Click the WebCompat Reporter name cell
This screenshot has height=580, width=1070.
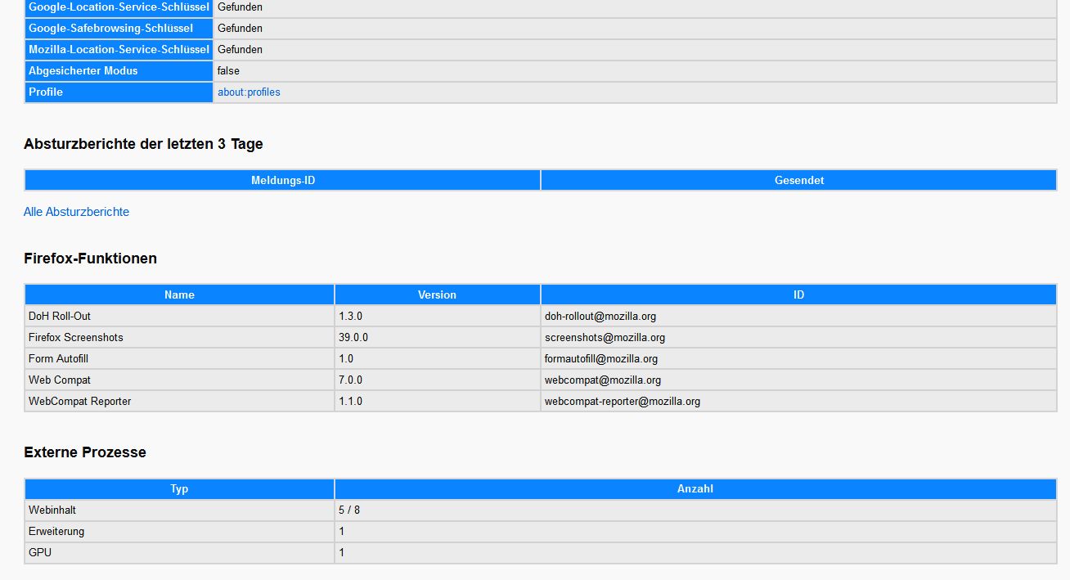(79, 401)
